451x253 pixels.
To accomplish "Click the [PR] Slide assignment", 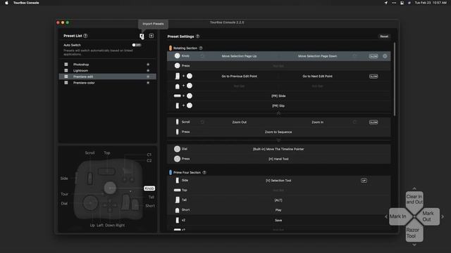I will pos(278,96).
